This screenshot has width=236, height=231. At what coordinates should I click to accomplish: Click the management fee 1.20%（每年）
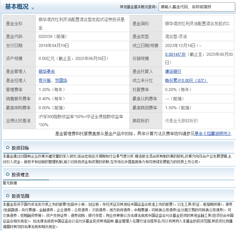pos(52,90)
